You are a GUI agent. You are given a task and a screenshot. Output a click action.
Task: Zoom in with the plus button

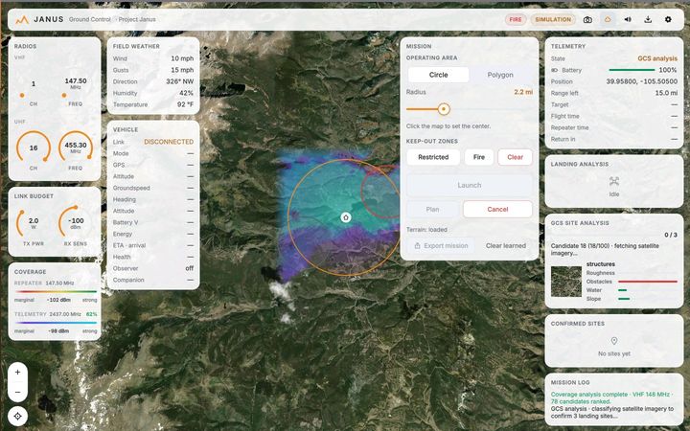[17, 373]
